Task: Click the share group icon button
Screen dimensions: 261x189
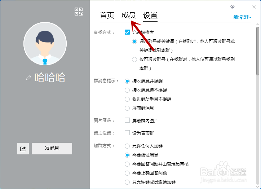Action: pyautogui.click(x=23, y=149)
